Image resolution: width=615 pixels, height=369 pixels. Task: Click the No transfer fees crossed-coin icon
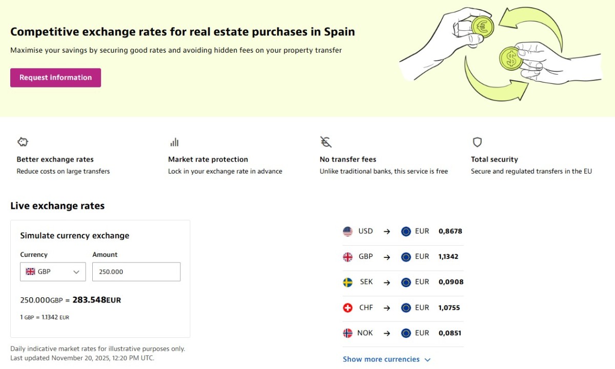point(326,142)
